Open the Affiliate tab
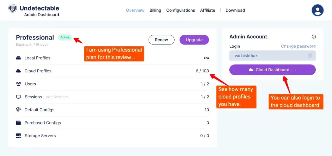 pos(207,10)
